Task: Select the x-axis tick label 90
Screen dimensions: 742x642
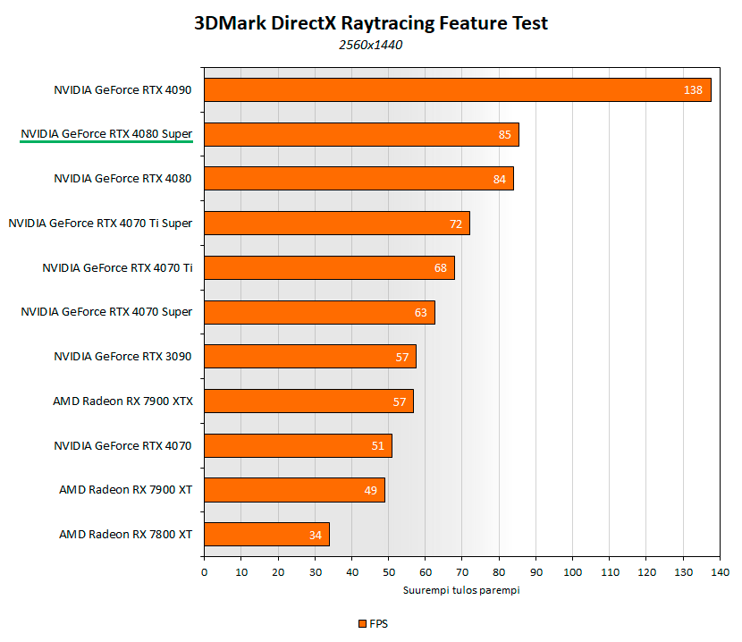Action: (536, 572)
